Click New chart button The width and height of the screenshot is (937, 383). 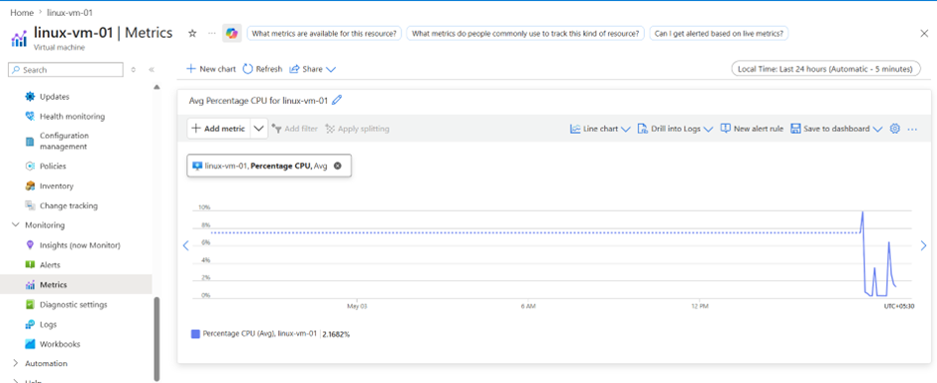(x=211, y=69)
